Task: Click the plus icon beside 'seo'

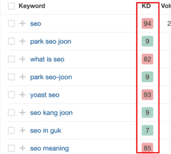Action: (x=23, y=23)
